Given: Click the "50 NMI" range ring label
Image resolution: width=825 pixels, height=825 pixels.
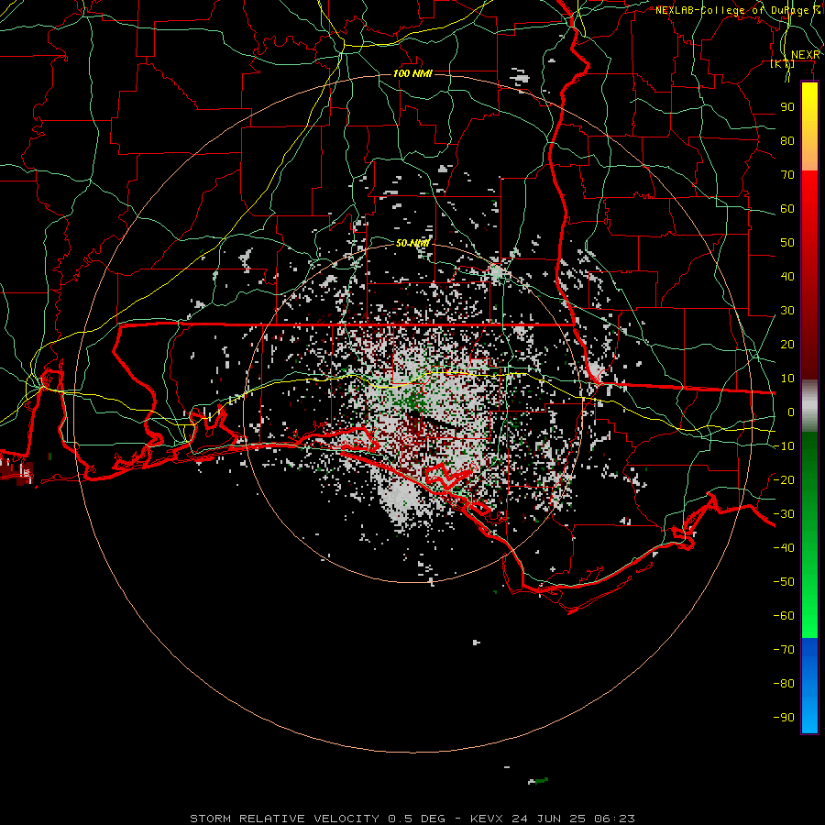Looking at the screenshot, I should [412, 243].
